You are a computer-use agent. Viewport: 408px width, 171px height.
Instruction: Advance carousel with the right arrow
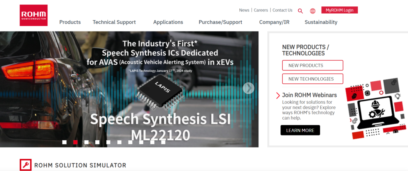pyautogui.click(x=248, y=88)
